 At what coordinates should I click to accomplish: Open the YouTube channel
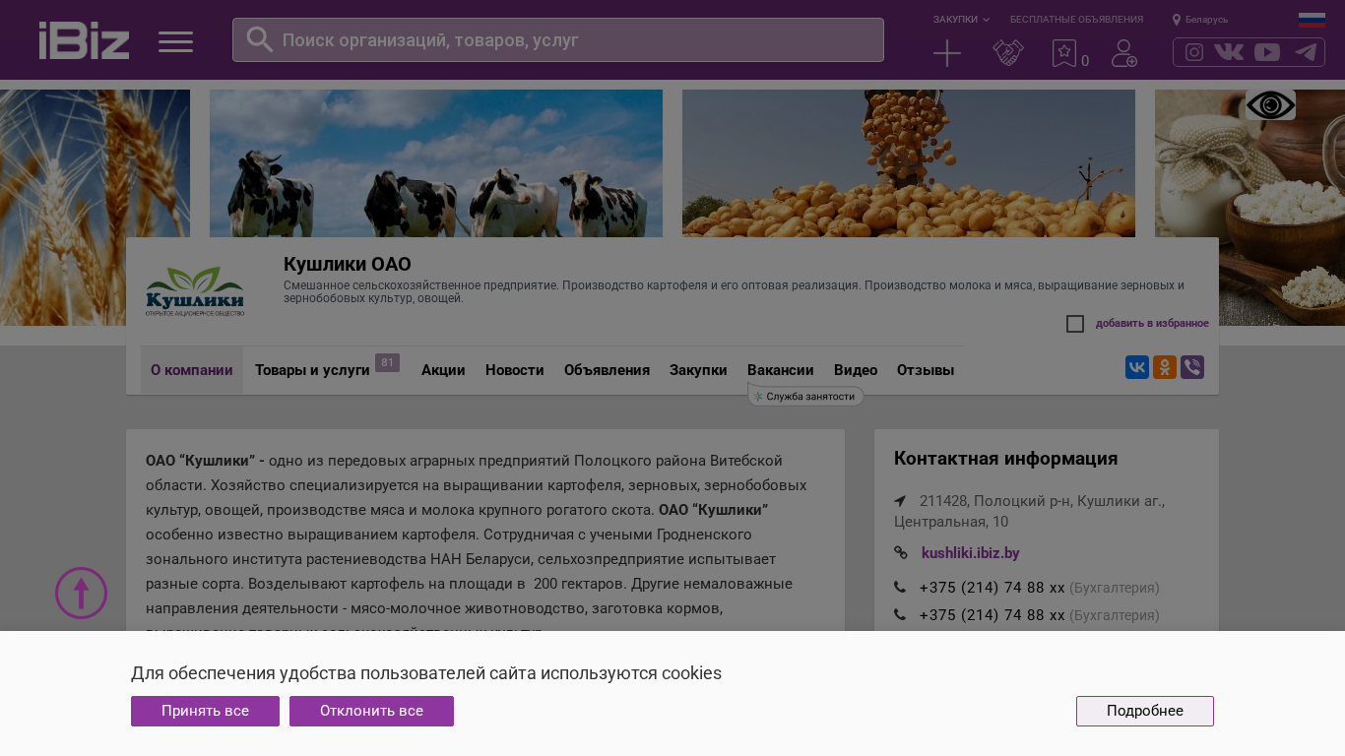pos(1267,52)
